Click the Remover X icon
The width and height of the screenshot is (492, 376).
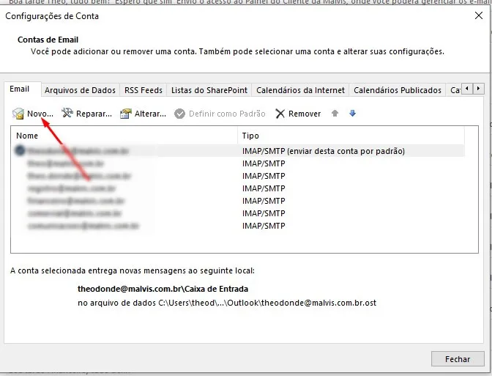click(280, 114)
